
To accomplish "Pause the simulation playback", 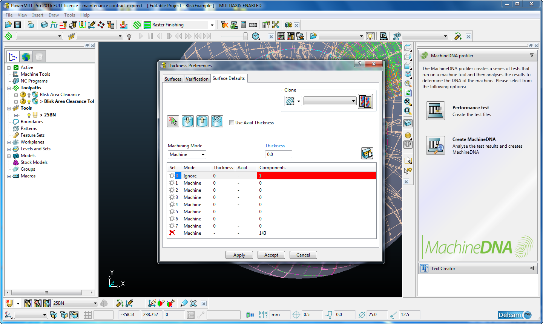I will click(150, 36).
